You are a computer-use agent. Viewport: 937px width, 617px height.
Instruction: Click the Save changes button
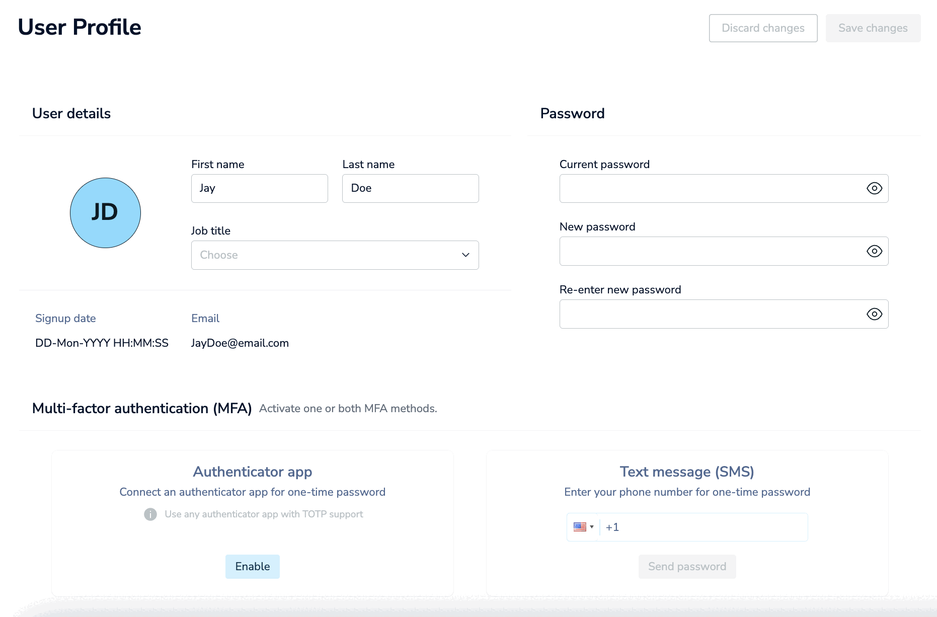point(873,28)
